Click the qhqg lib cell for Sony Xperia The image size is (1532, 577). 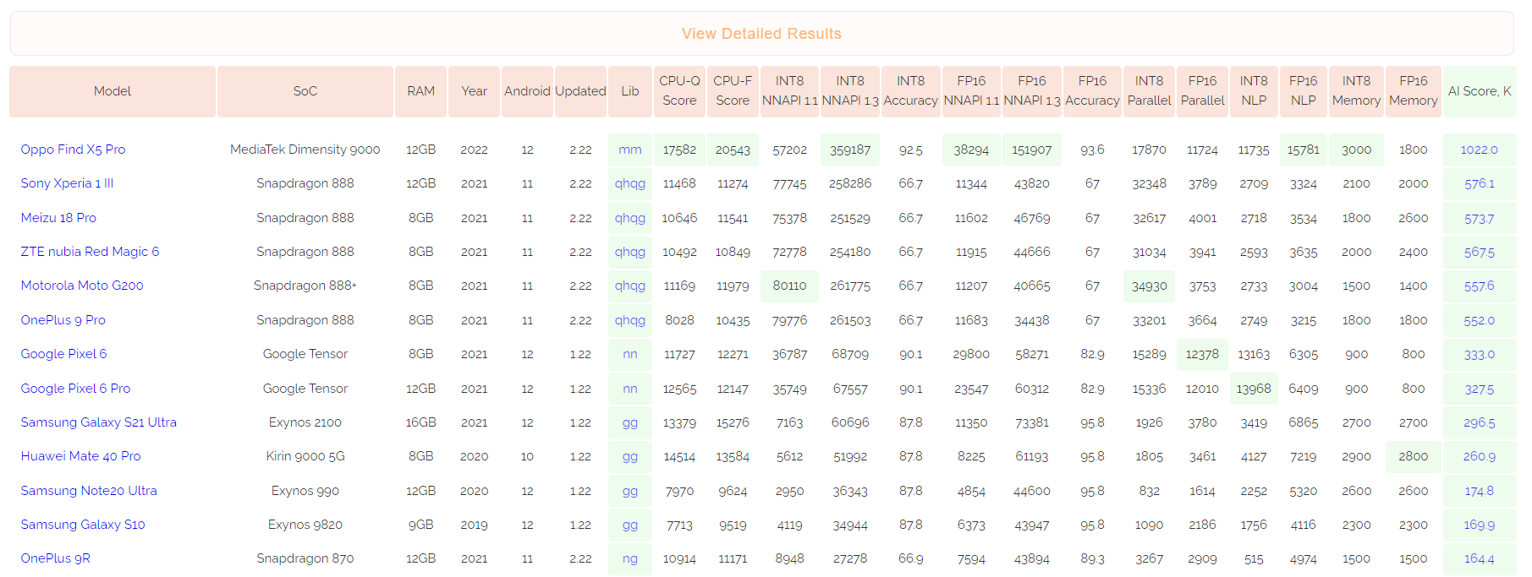click(630, 183)
